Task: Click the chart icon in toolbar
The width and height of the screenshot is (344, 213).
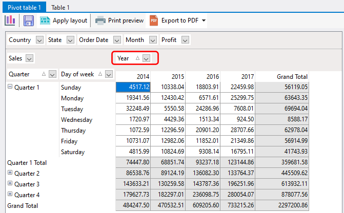Action: (10, 20)
